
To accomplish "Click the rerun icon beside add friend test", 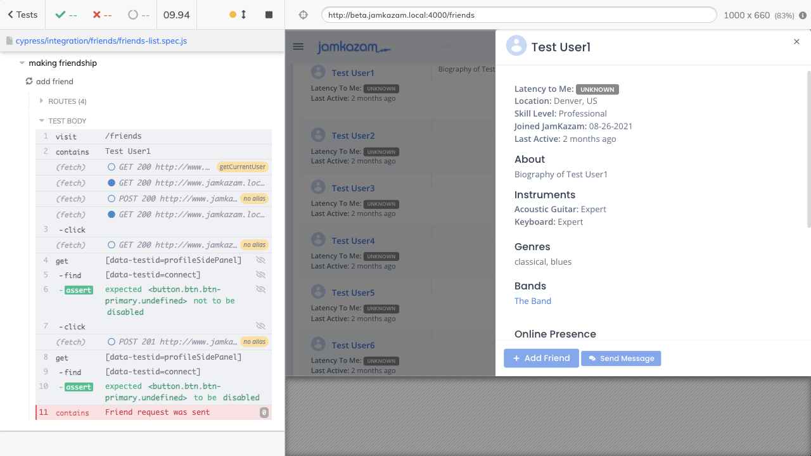I will coord(29,82).
